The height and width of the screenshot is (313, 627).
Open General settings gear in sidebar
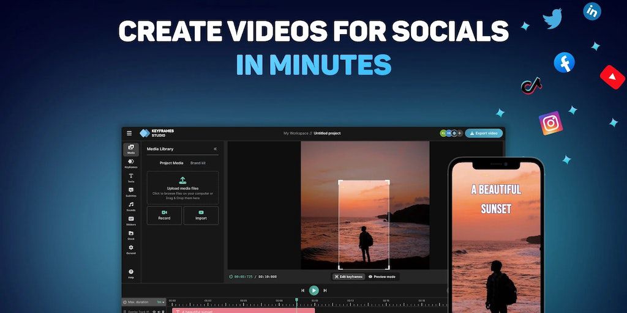[131, 249]
